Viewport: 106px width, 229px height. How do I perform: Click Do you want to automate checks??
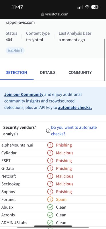point(74,131)
